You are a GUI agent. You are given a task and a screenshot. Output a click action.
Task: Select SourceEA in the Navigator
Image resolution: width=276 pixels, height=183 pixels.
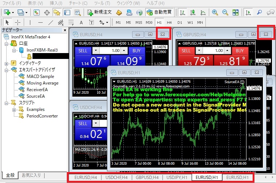point(36,96)
